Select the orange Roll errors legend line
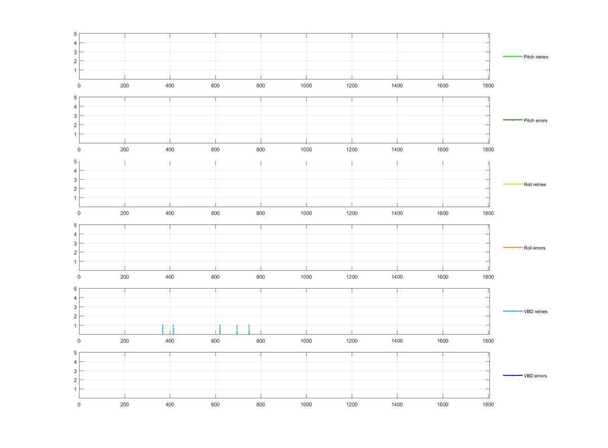Viewport: 608px width, 448px height. (512, 248)
